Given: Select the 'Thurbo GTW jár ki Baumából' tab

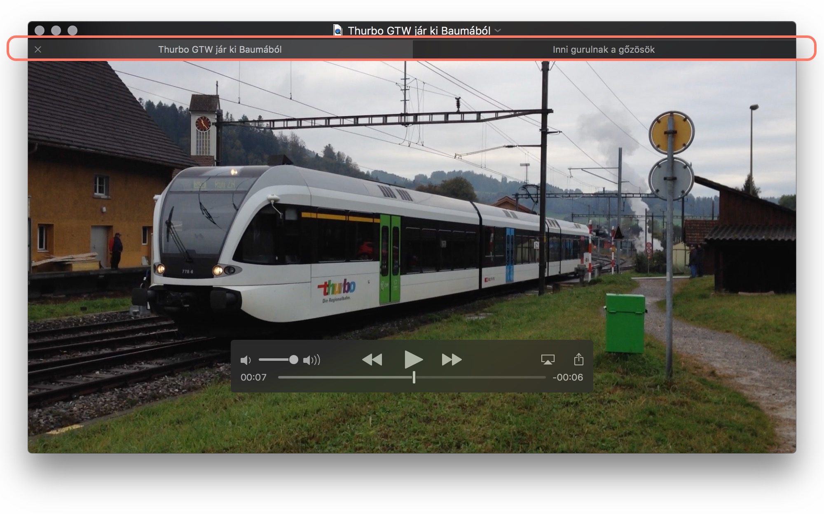Looking at the screenshot, I should point(220,49).
